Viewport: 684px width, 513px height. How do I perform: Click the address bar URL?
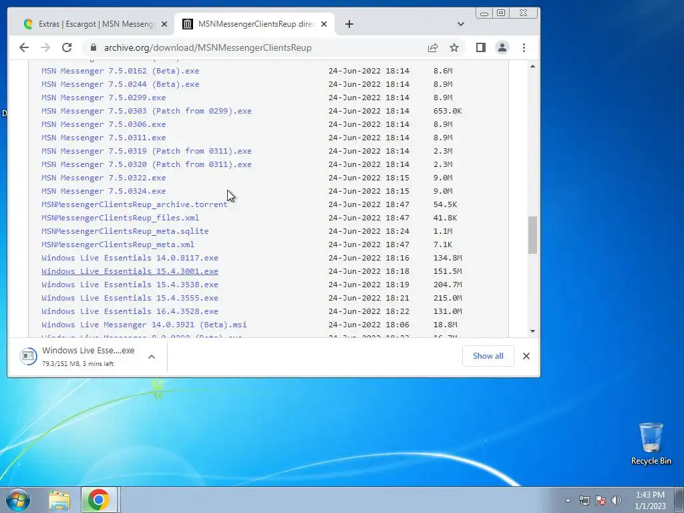pyautogui.click(x=208, y=47)
